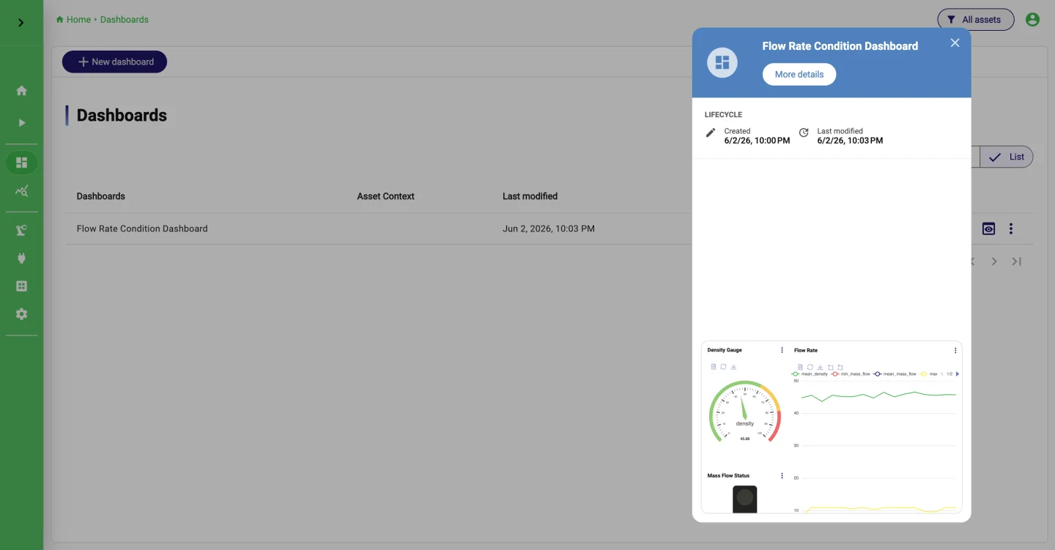Open the analytics chart icon in the sidebar
This screenshot has height=550, width=1055.
pos(21,191)
